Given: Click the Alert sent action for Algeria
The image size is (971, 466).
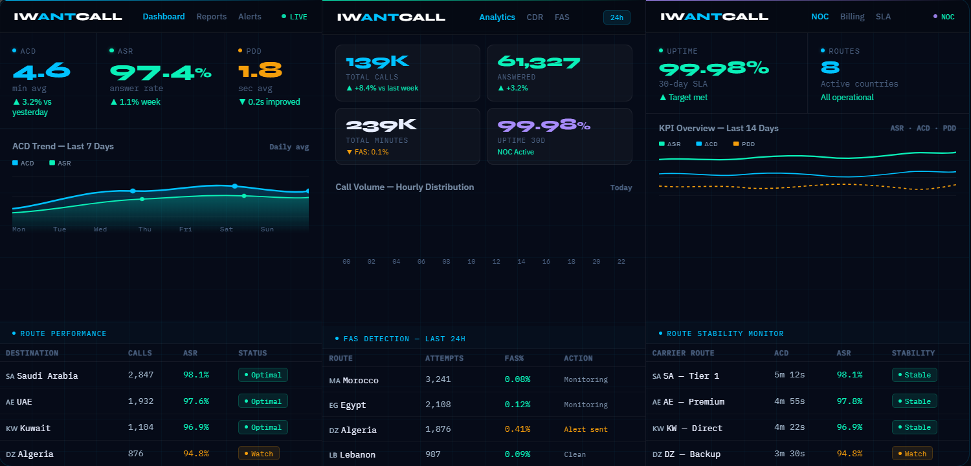Looking at the screenshot, I should (x=585, y=429).
